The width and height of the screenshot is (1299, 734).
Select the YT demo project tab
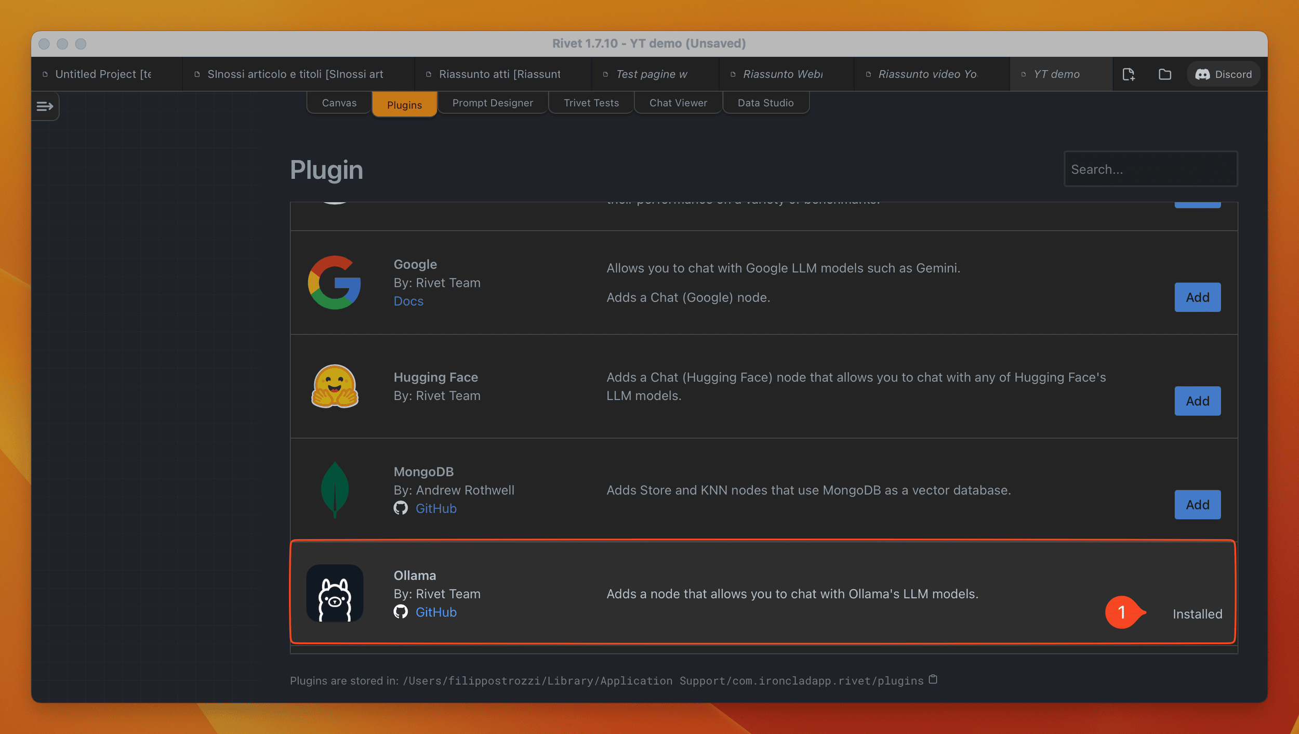1061,74
